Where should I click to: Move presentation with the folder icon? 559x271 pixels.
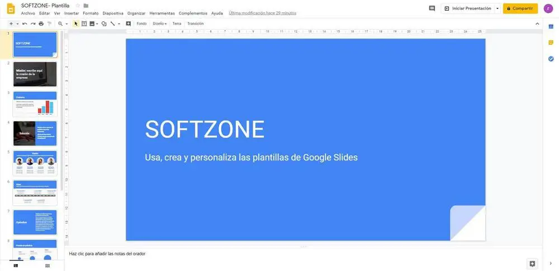86,6
